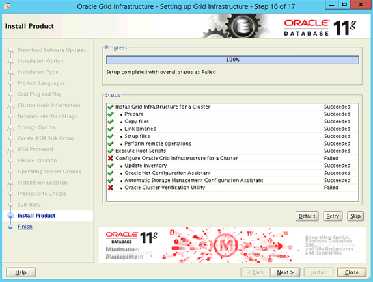Minimize the installer window
The width and height of the screenshot is (373, 282).
(x=331, y=5)
